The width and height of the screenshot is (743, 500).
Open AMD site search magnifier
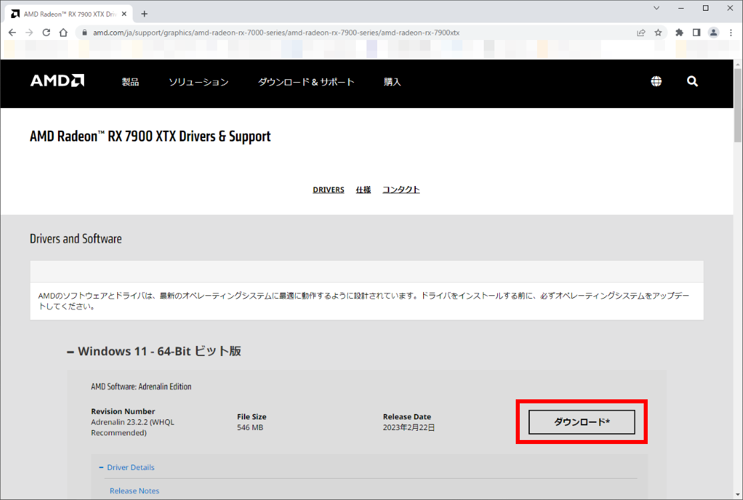(692, 81)
